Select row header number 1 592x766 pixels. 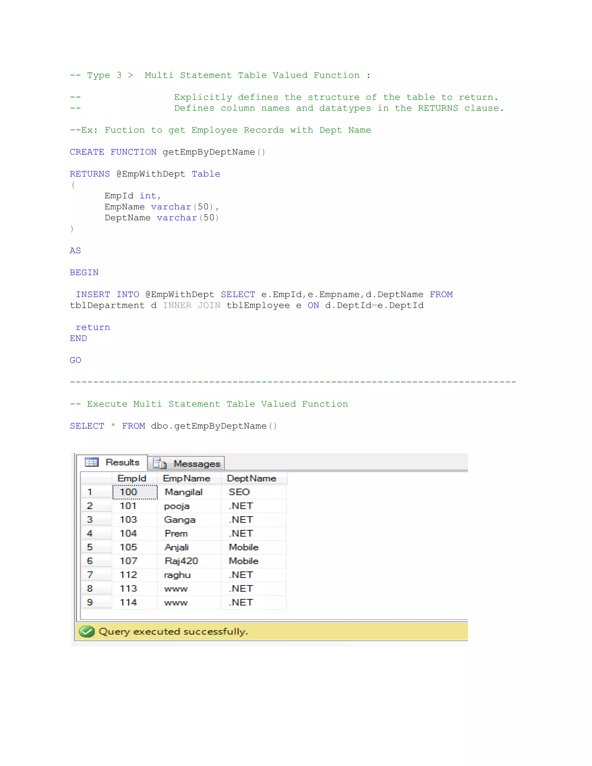97,492
